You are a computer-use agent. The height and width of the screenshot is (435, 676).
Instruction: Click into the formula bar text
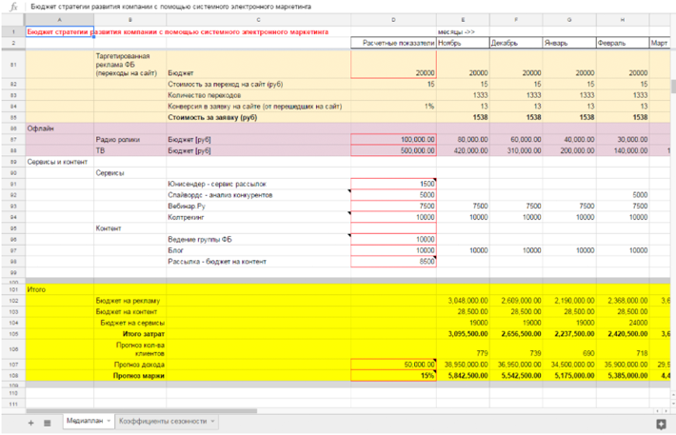point(170,7)
